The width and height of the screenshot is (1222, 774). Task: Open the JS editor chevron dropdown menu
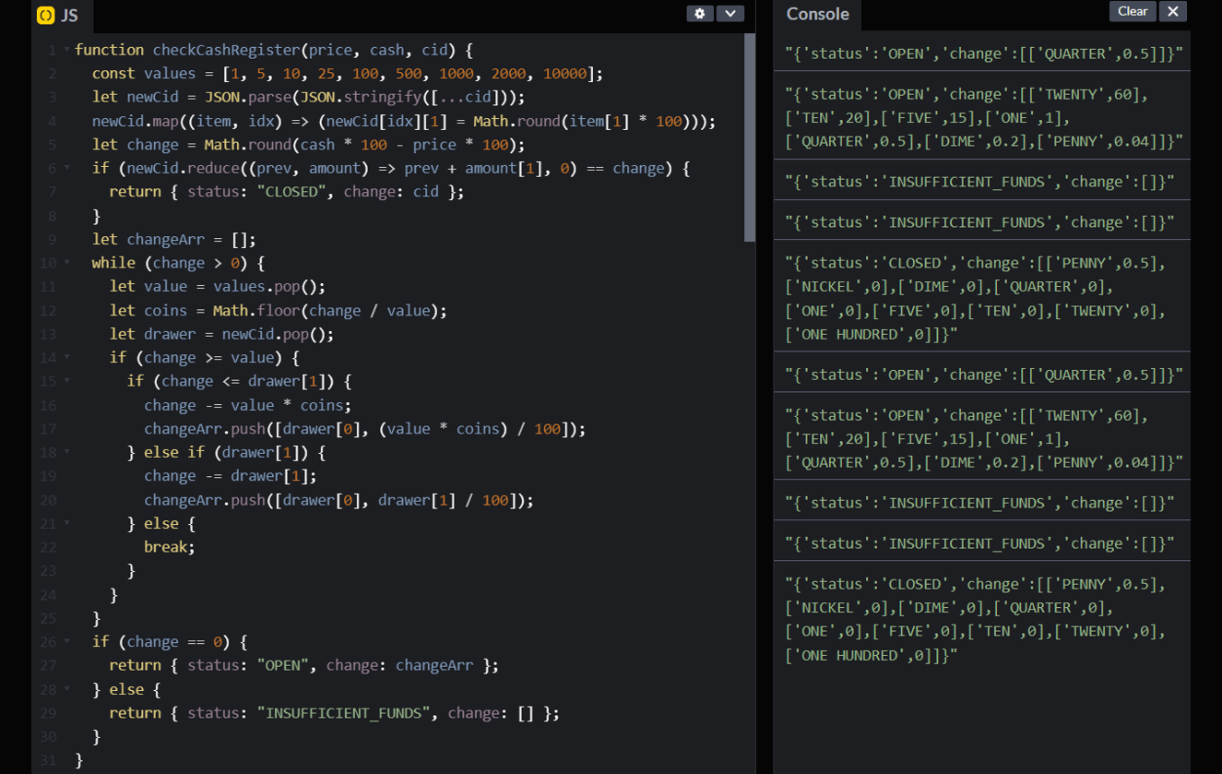coord(730,13)
